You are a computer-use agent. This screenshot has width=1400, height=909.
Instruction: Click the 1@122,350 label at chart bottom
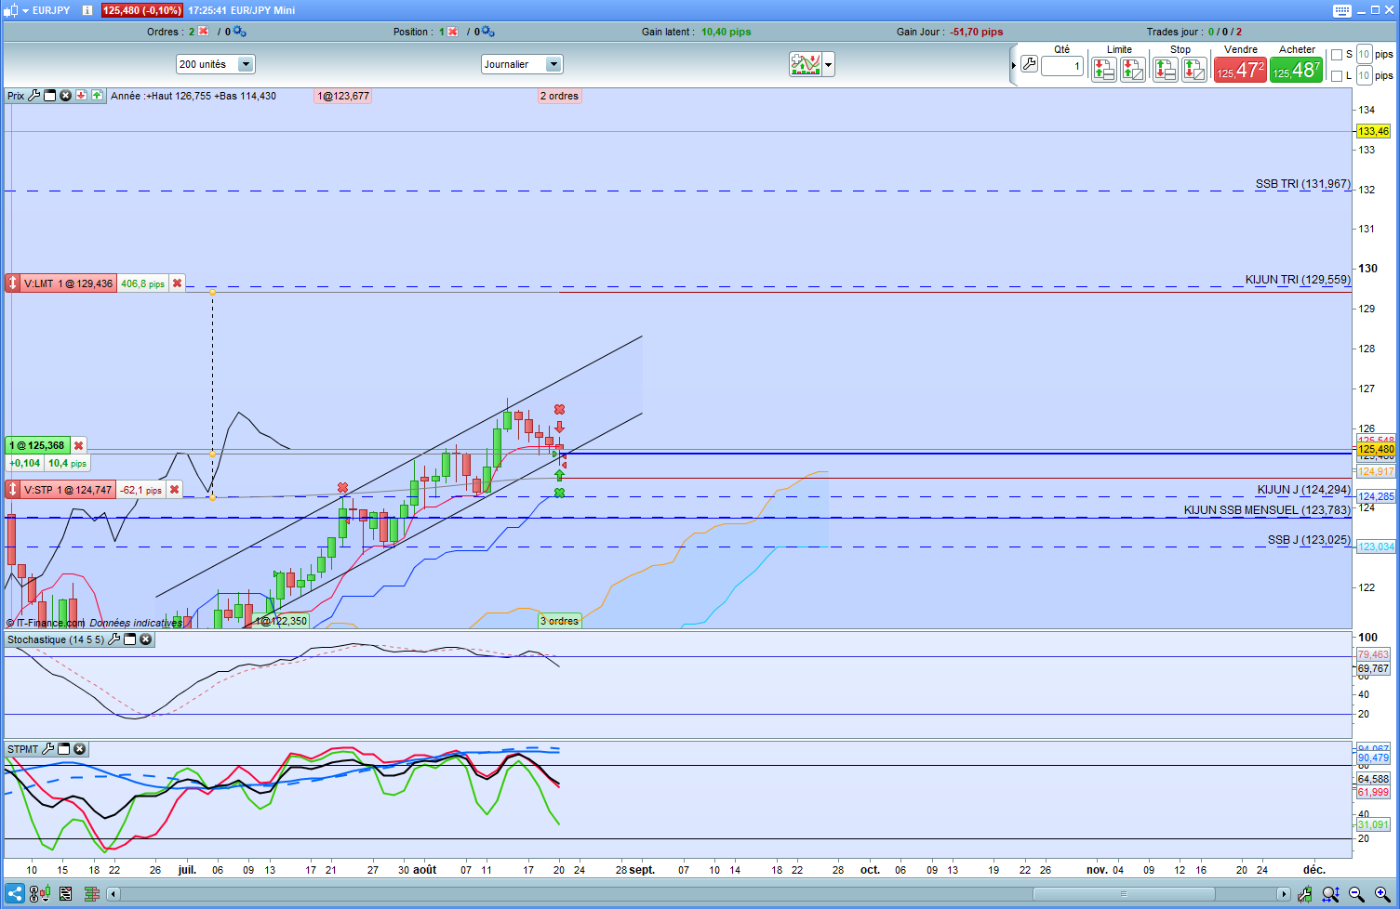pyautogui.click(x=281, y=621)
